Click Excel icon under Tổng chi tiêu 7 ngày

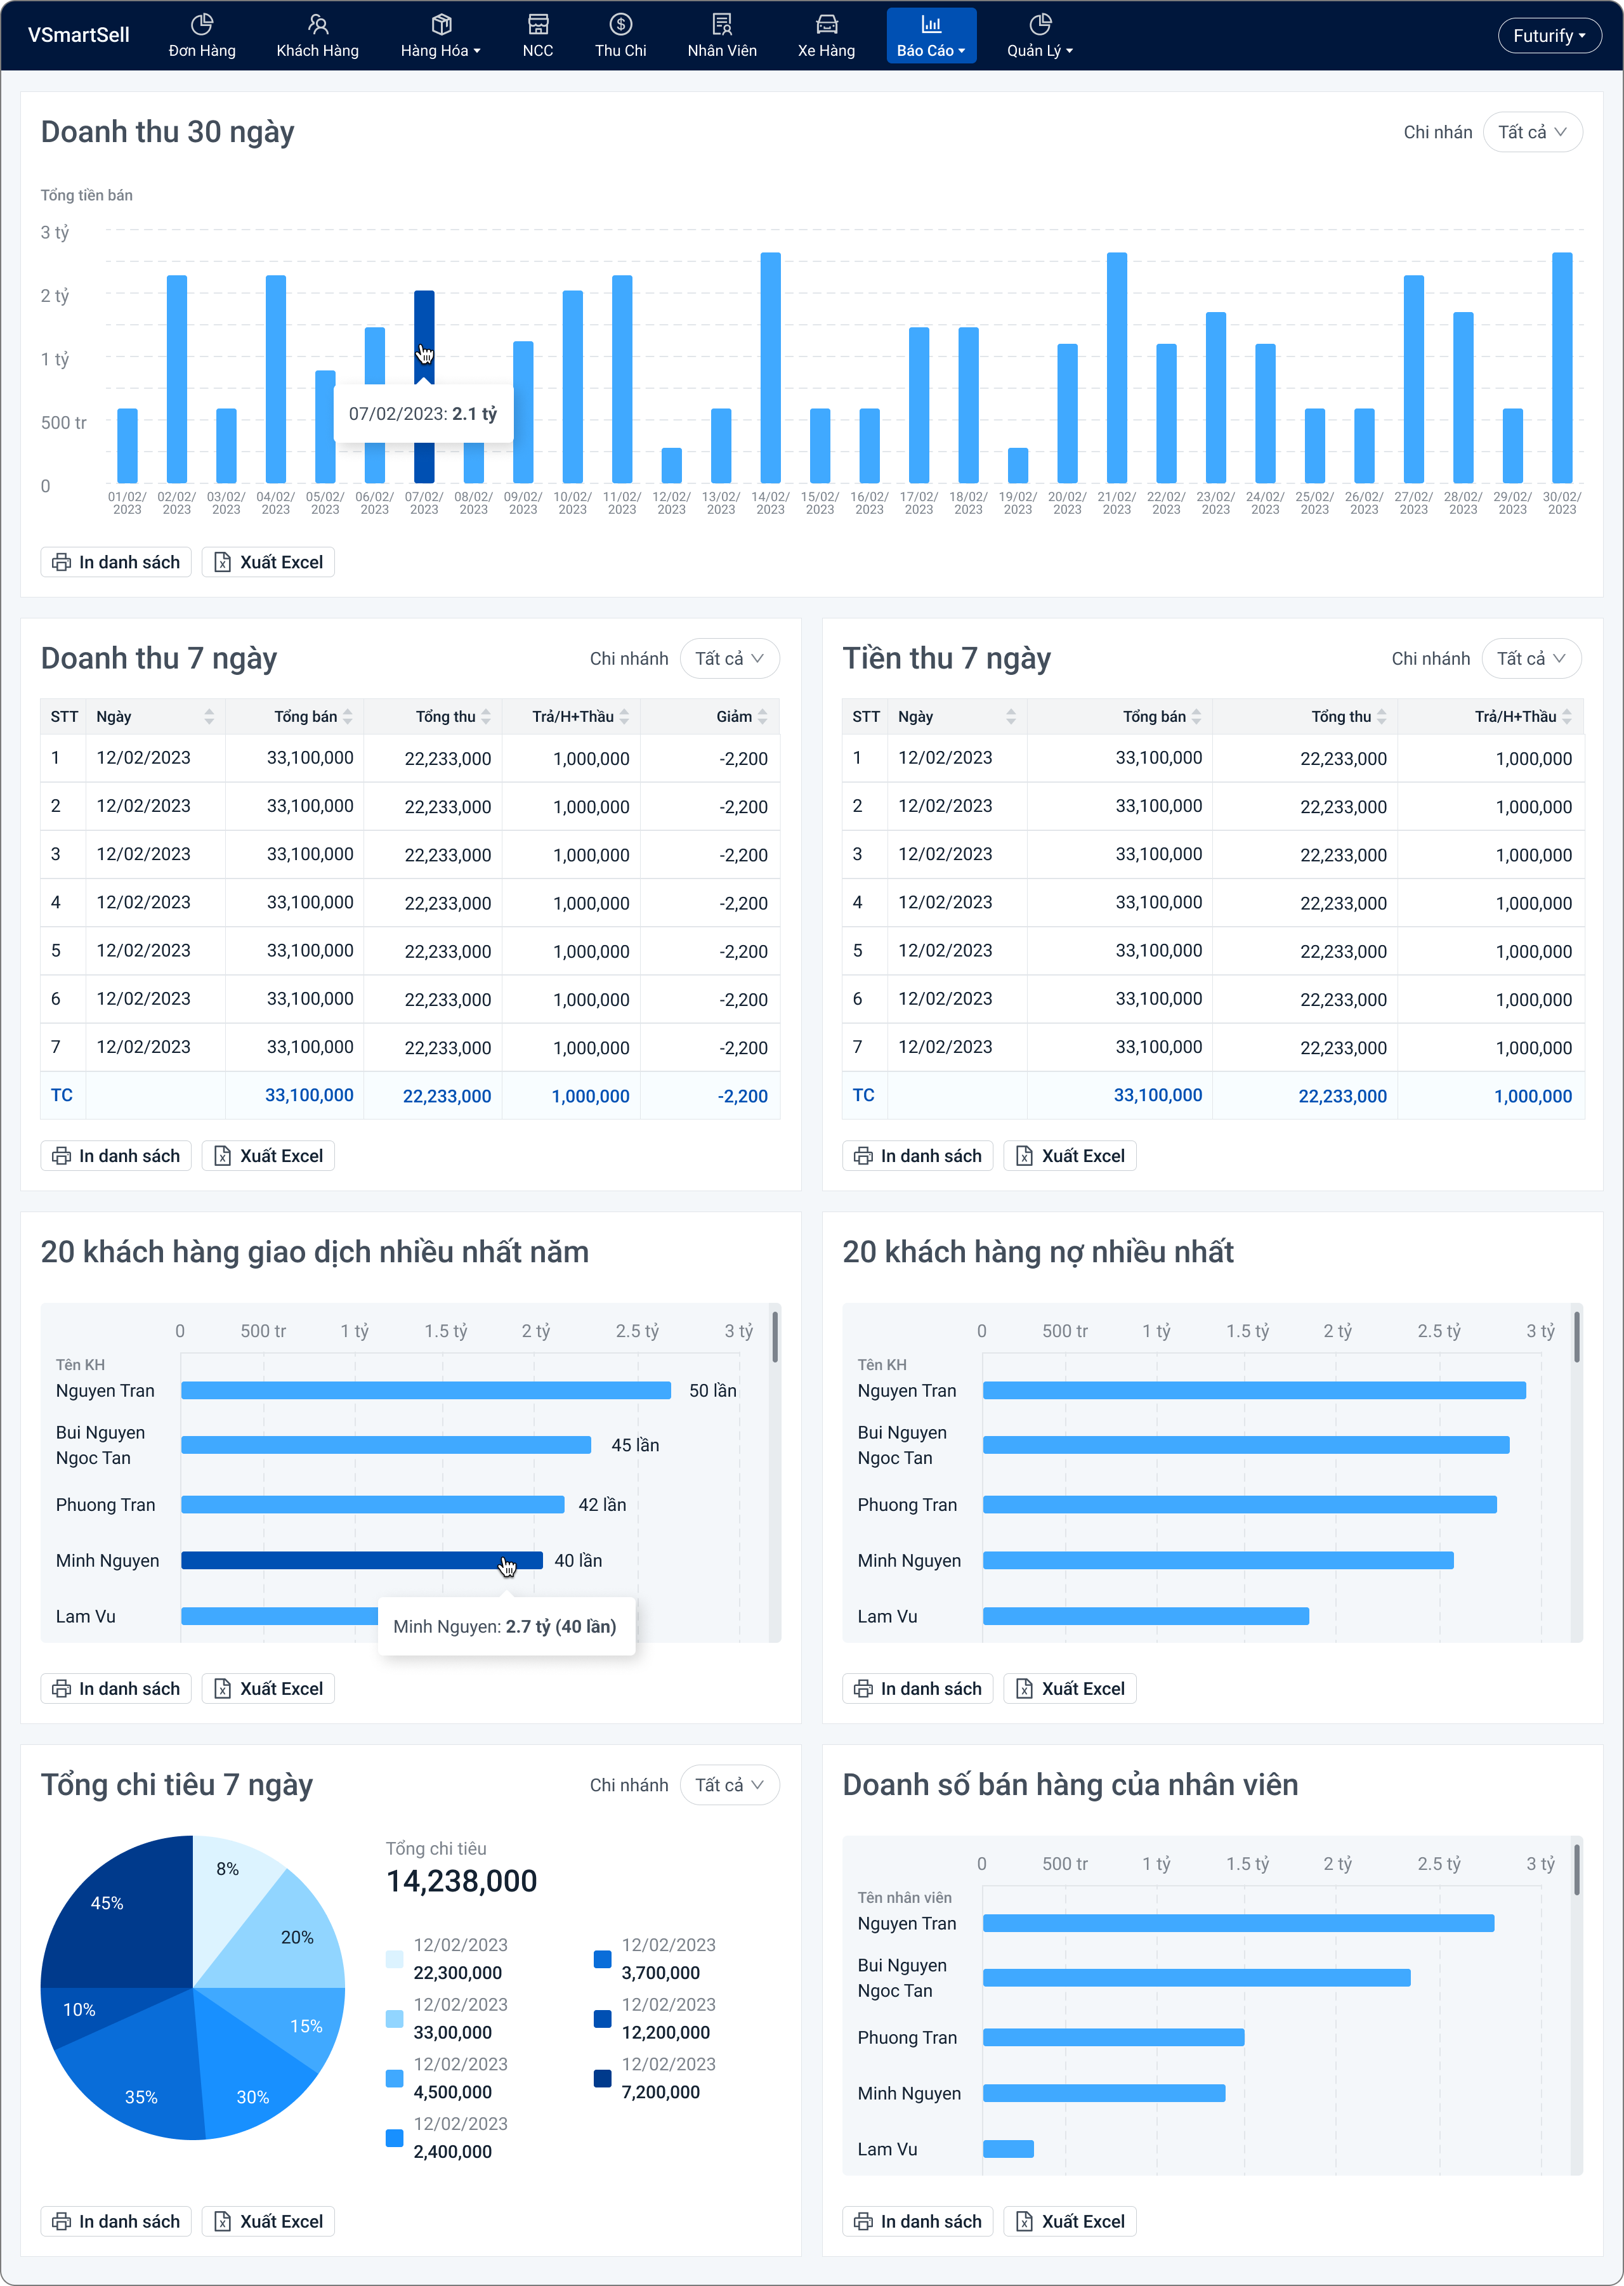(x=223, y=2221)
